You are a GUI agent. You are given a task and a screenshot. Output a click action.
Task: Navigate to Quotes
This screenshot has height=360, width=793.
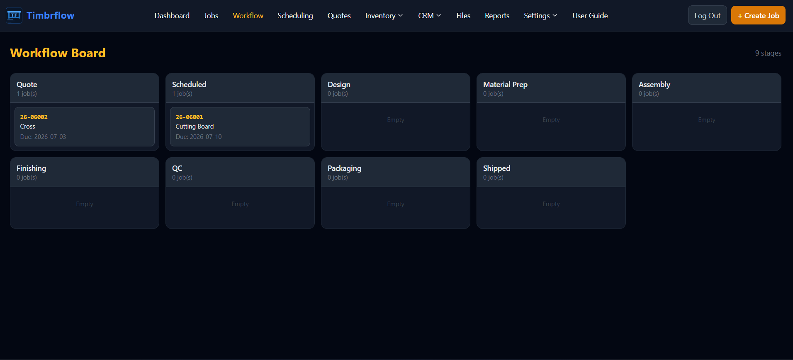pos(339,16)
